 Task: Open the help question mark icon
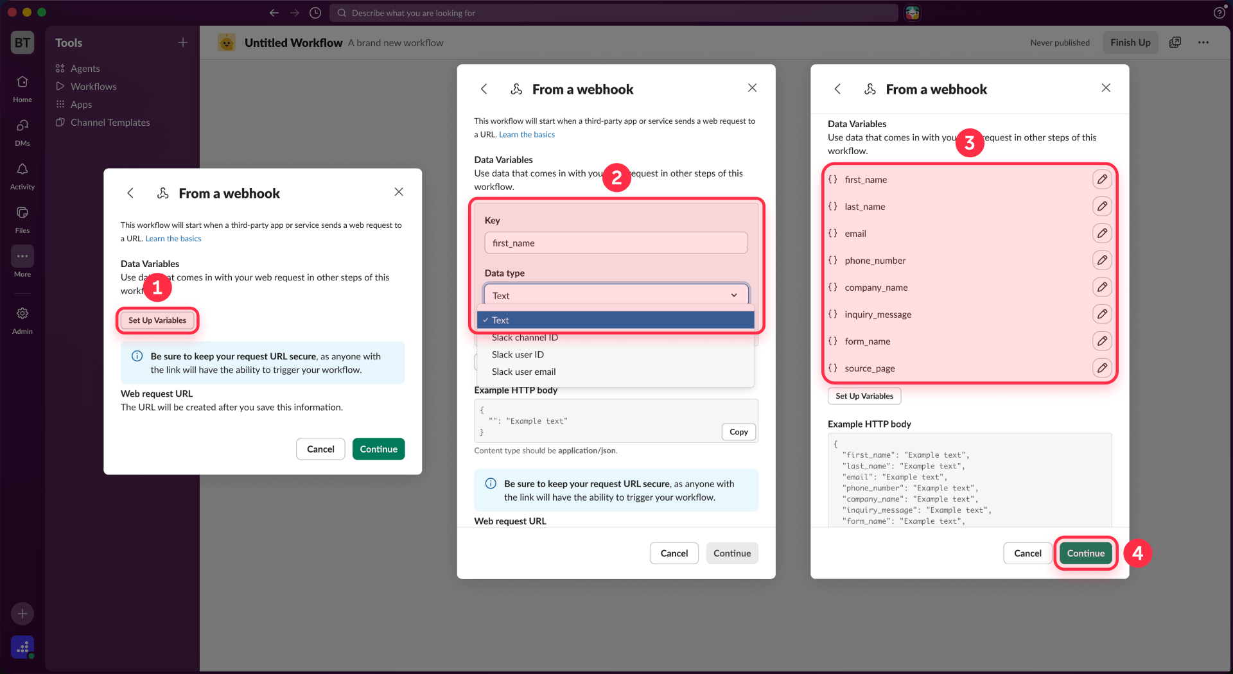(1220, 13)
